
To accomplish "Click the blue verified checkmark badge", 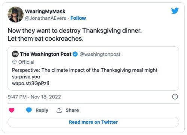I will click(75, 54).
